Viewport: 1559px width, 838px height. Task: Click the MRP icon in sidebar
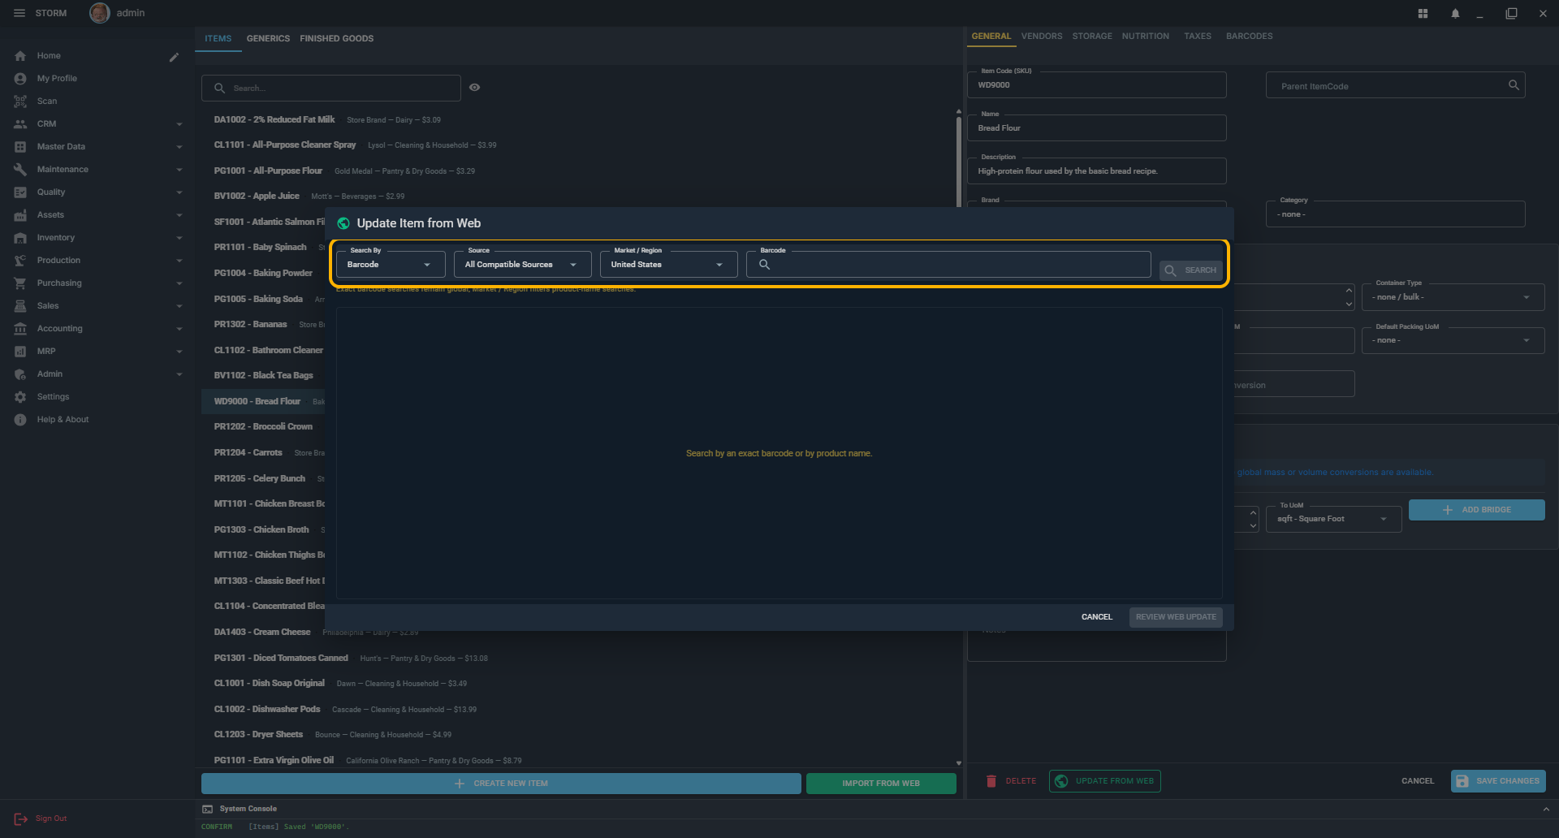[x=20, y=352]
